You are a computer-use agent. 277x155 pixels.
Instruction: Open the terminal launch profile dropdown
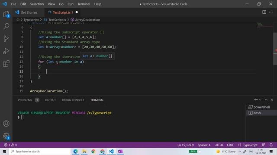click(260, 100)
